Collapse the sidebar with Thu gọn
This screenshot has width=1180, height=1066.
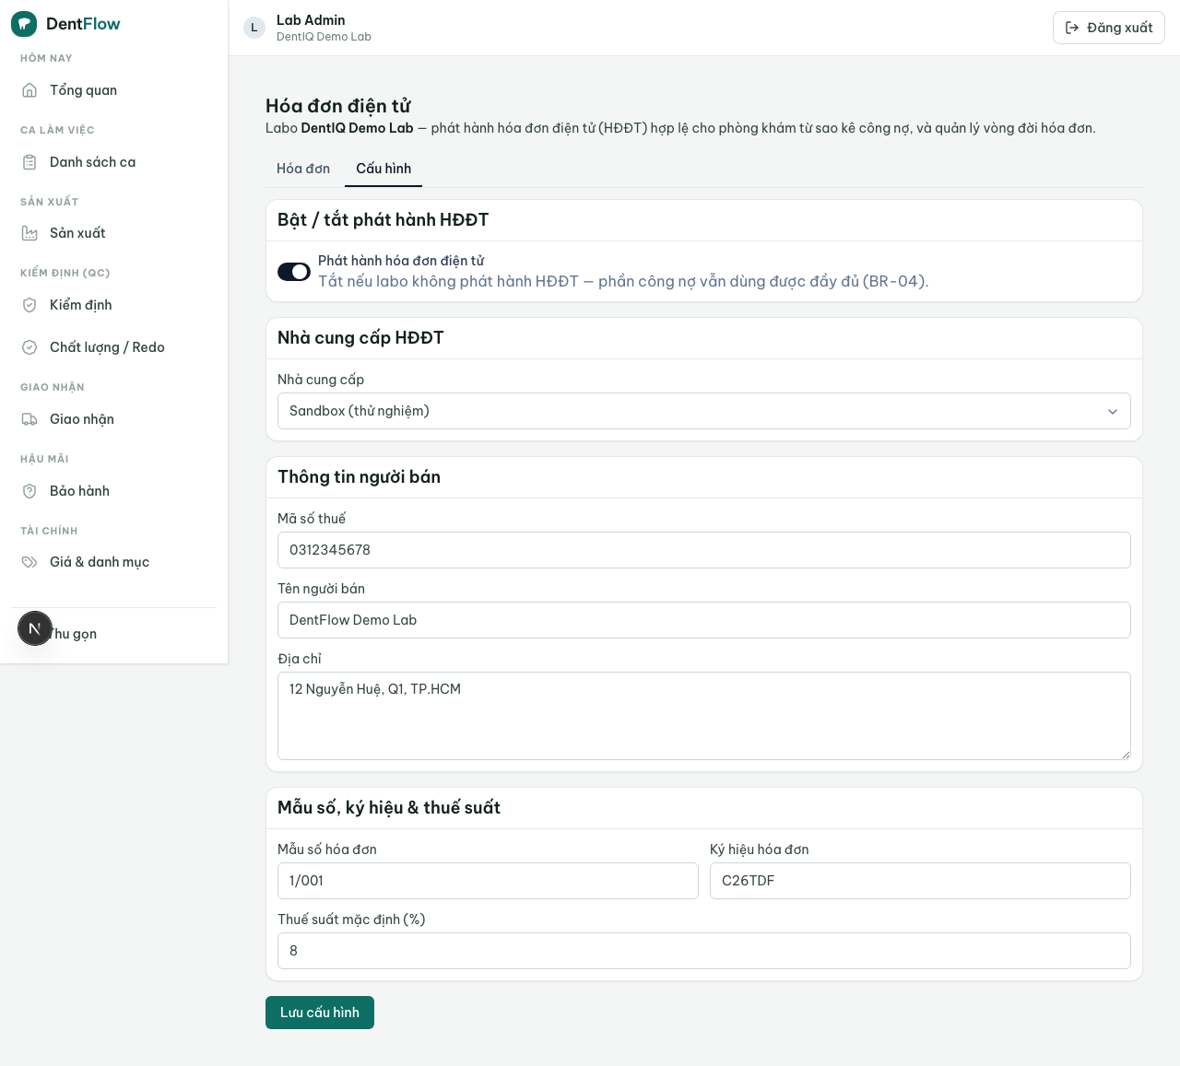click(x=114, y=634)
